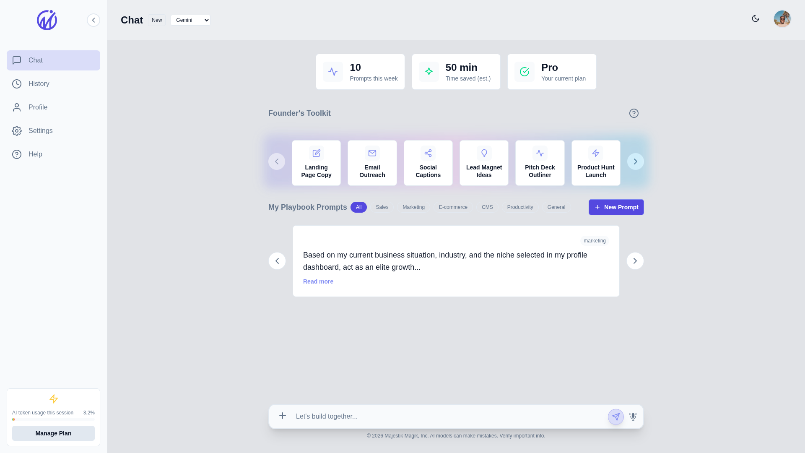Open the Lead Magnet Ideas tool
This screenshot has width=805, height=453.
click(x=484, y=163)
